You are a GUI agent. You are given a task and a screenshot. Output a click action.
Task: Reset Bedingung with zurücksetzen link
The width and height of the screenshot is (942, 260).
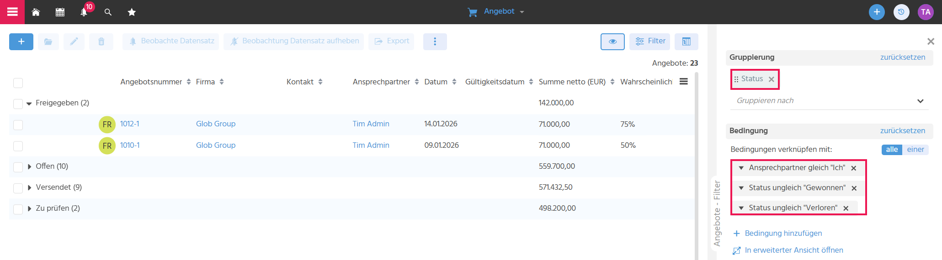[903, 130]
